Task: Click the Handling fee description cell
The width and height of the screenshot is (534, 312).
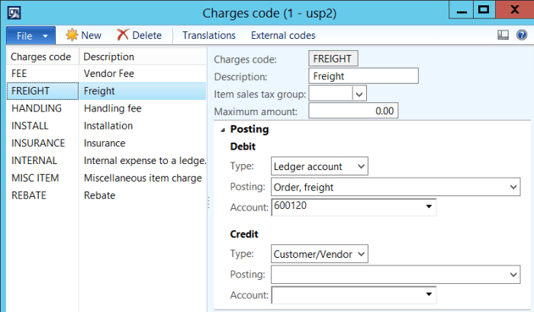Action: click(143, 108)
